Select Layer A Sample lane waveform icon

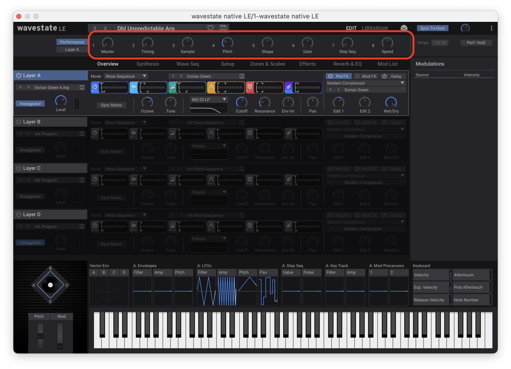pos(134,87)
